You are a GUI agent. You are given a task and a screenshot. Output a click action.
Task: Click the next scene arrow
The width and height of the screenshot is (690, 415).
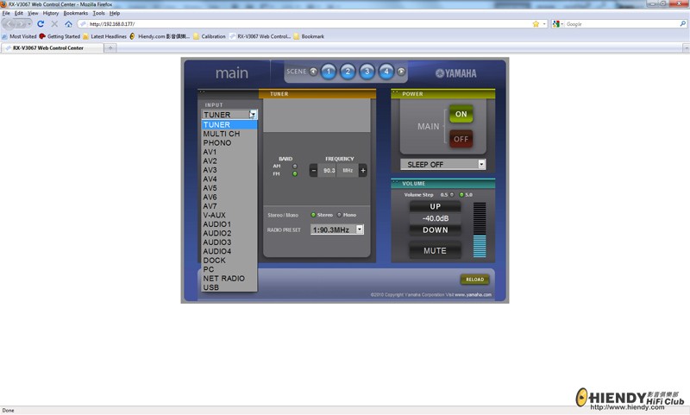[x=401, y=72]
